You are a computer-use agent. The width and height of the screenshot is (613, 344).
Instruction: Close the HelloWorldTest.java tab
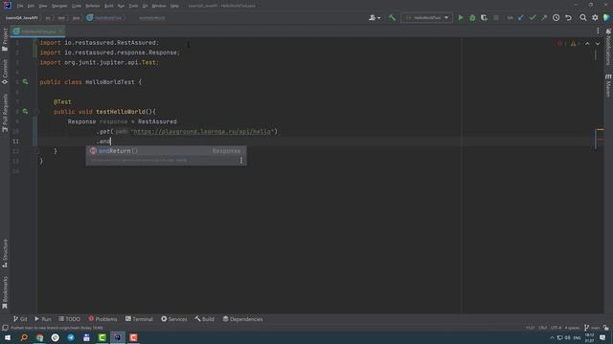[60, 32]
